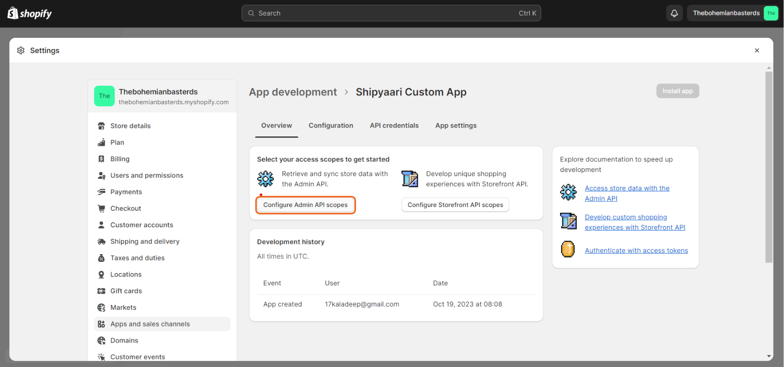Click the Shipping and delivery truck icon

[102, 242]
